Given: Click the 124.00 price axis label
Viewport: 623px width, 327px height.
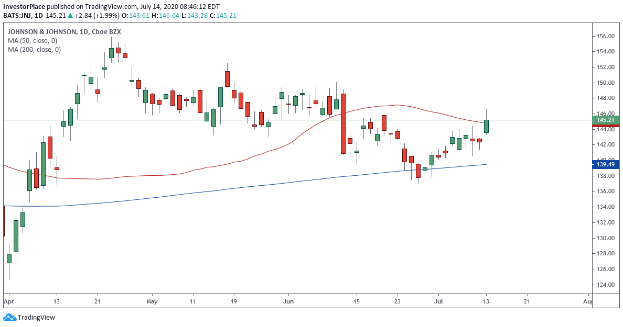Looking at the screenshot, I should [x=606, y=285].
